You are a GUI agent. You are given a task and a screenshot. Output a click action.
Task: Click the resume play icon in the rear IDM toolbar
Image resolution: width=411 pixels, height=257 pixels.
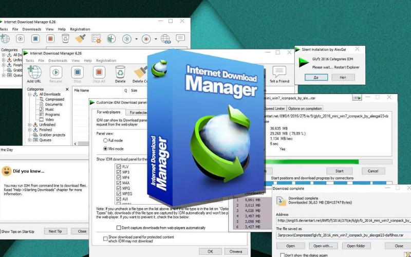click(x=20, y=39)
